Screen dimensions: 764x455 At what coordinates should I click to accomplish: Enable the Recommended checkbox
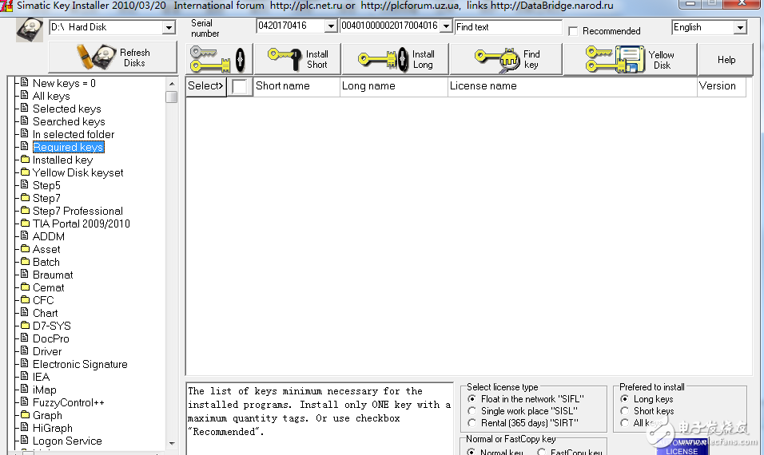[573, 31]
